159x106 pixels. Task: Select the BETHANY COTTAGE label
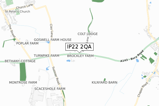pos(20,61)
